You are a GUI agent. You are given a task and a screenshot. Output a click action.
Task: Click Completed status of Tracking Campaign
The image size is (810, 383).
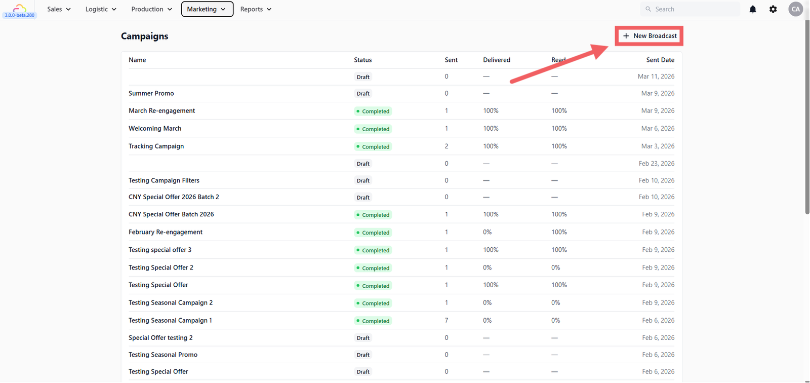[373, 147]
